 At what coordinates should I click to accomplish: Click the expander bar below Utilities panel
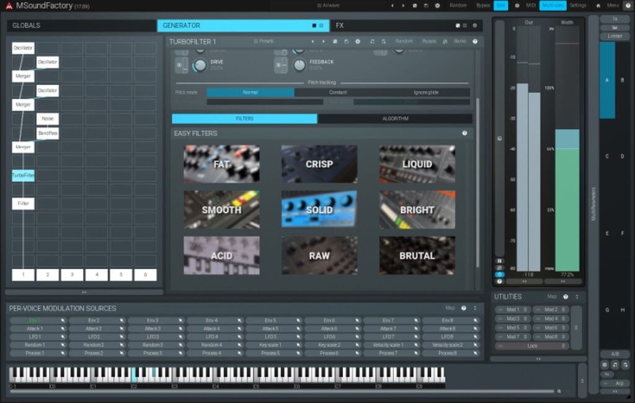538,359
